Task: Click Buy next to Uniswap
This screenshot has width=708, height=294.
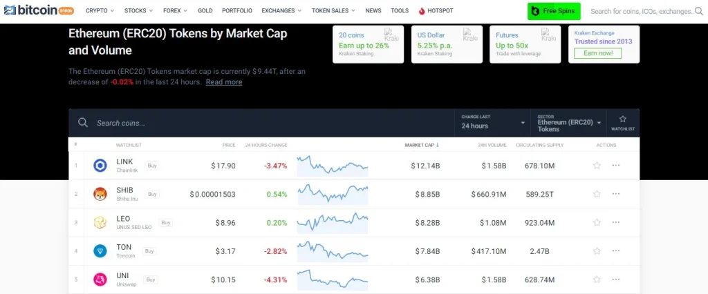Action: coord(150,280)
